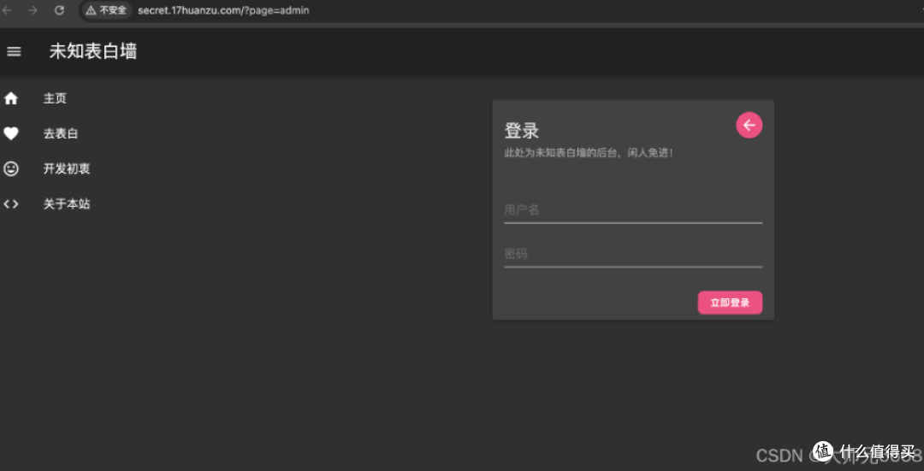Viewport: 924px width, 471px height.
Task: Open the 开发初衷 sidebar item
Action: click(67, 169)
